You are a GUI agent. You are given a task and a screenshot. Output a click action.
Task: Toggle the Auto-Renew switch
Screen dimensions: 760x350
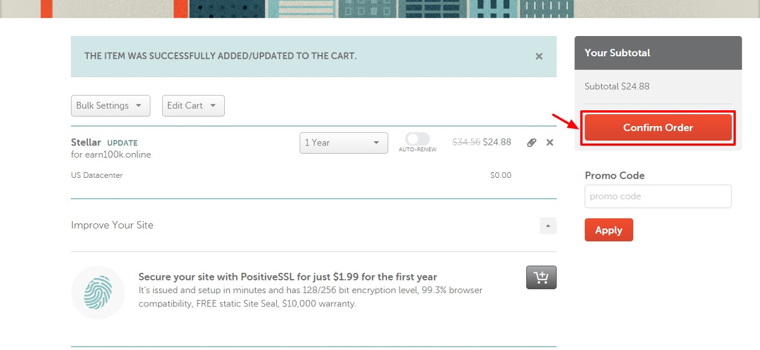[x=417, y=139]
